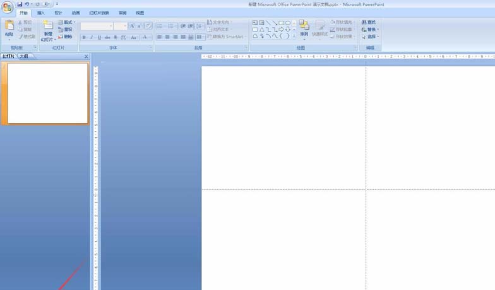Toggle Center text alignment
Screen dimensions: 495x290
pyautogui.click(x=168, y=37)
